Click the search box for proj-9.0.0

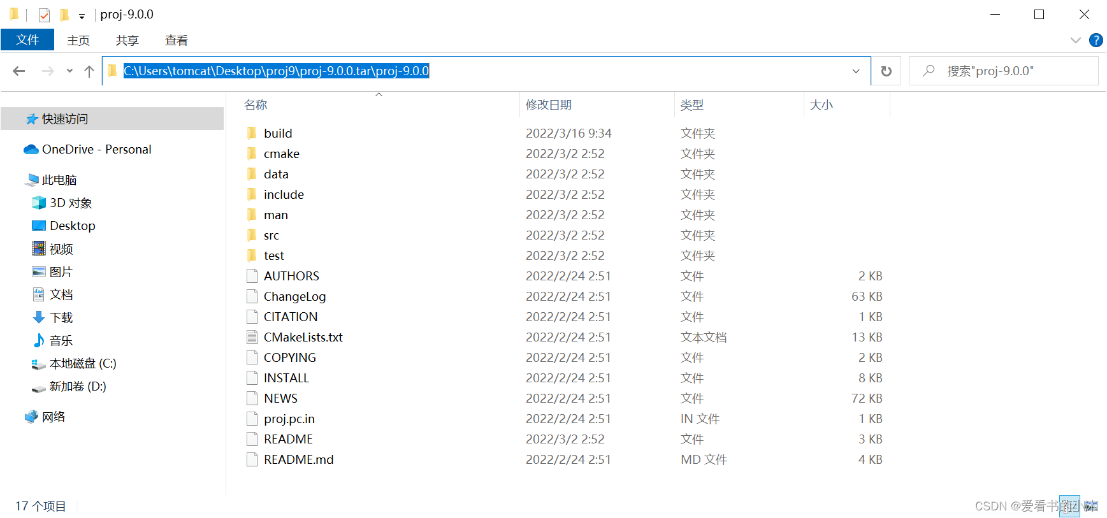coord(1004,71)
